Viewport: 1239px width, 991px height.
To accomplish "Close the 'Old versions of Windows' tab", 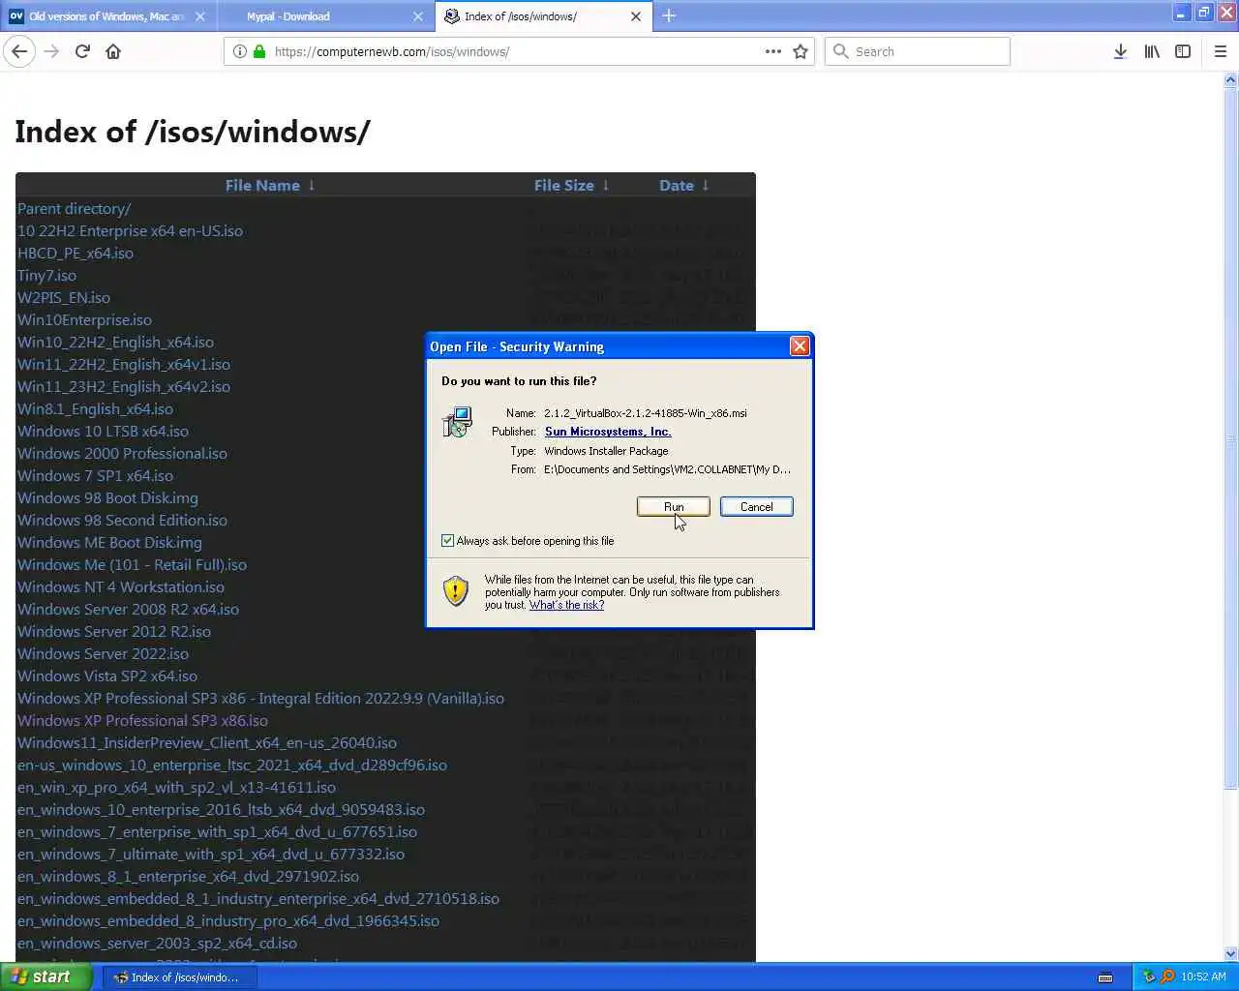I will [x=200, y=16].
